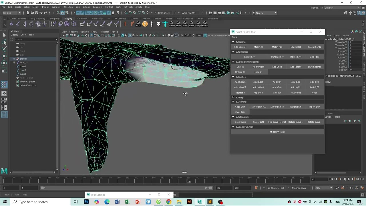Choose the Lasso select tool
The image size is (366, 206).
[4, 42]
